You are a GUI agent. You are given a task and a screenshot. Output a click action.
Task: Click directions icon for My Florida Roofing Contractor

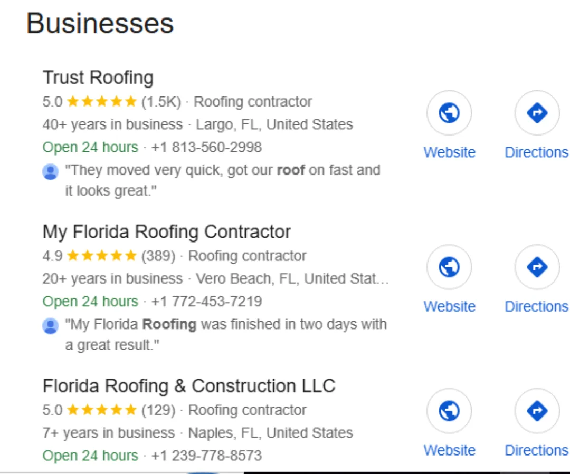[x=537, y=267]
